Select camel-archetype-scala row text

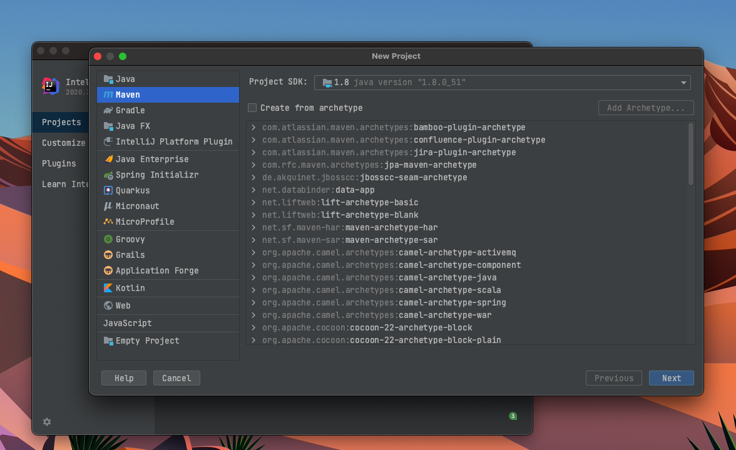coord(382,290)
